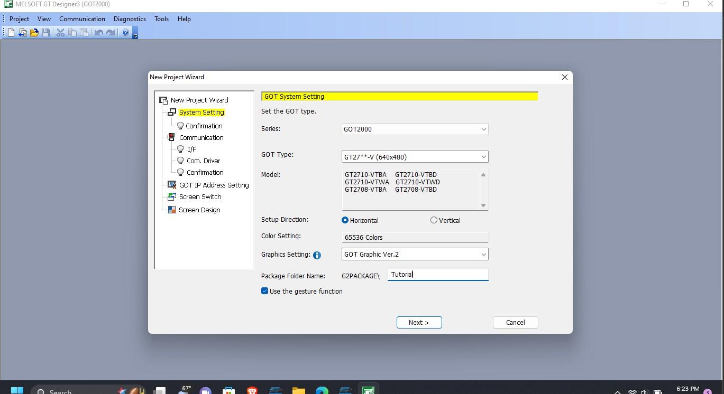Open Microsoft Store from the taskbar

(229, 391)
